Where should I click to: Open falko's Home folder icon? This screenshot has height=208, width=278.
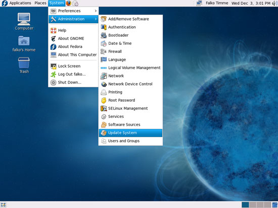point(24,44)
